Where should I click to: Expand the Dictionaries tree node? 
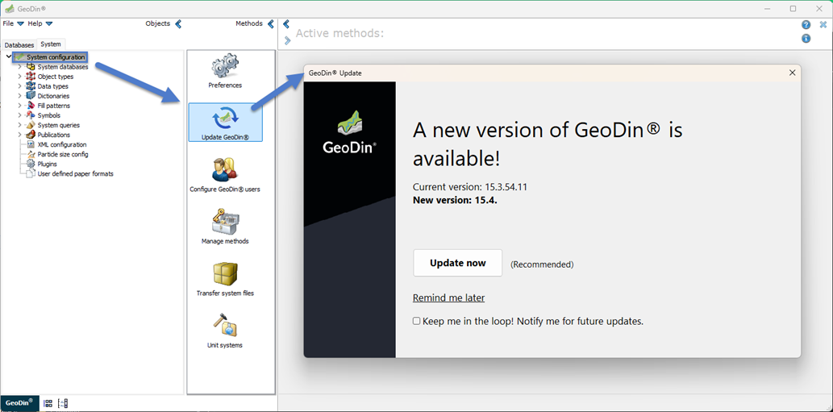(20, 96)
